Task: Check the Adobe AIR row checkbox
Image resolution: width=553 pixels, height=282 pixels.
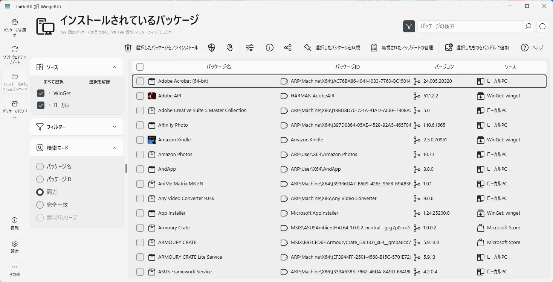Action: pos(140,96)
